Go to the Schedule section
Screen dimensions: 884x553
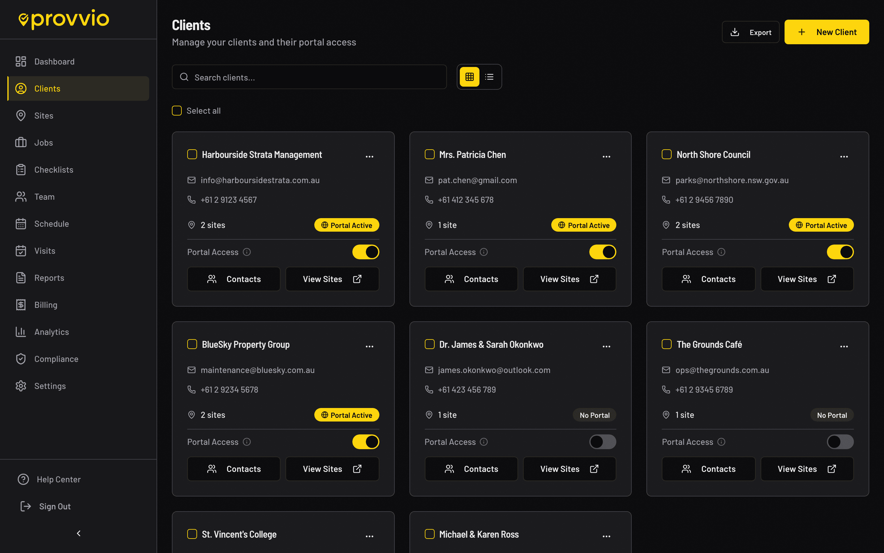point(52,223)
